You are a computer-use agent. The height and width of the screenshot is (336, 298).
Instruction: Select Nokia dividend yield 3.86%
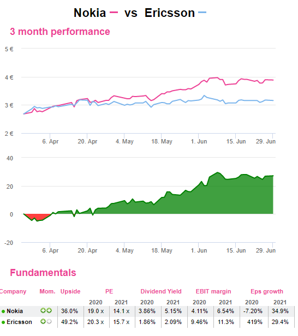tap(147, 311)
